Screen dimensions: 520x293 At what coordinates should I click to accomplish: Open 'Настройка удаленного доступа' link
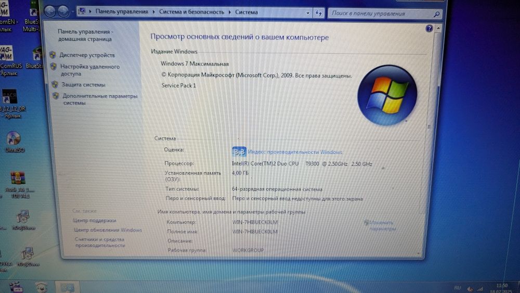(x=90, y=70)
